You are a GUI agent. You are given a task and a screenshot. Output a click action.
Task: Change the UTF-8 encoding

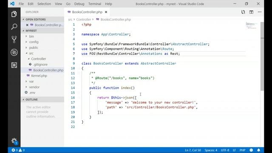tap(225, 150)
